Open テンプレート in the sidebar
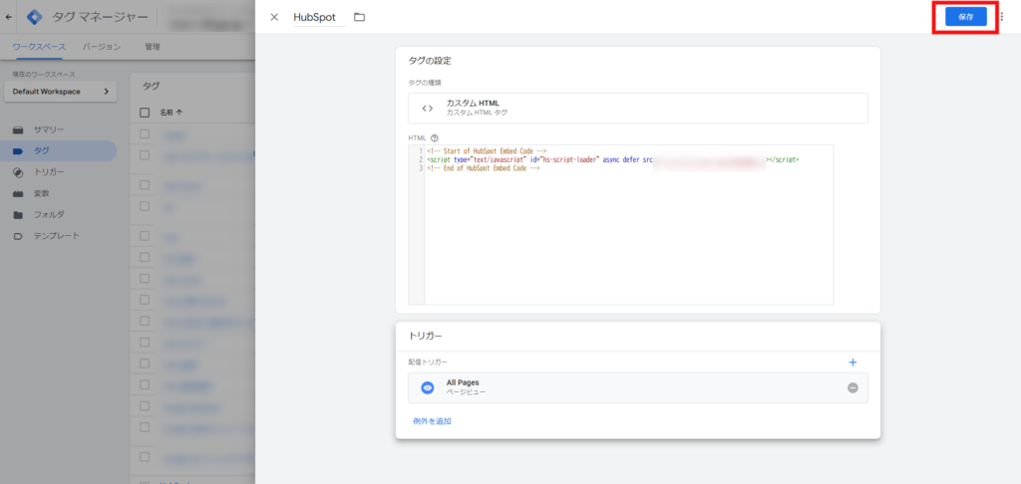Image resolution: width=1021 pixels, height=484 pixels. pyautogui.click(x=59, y=235)
